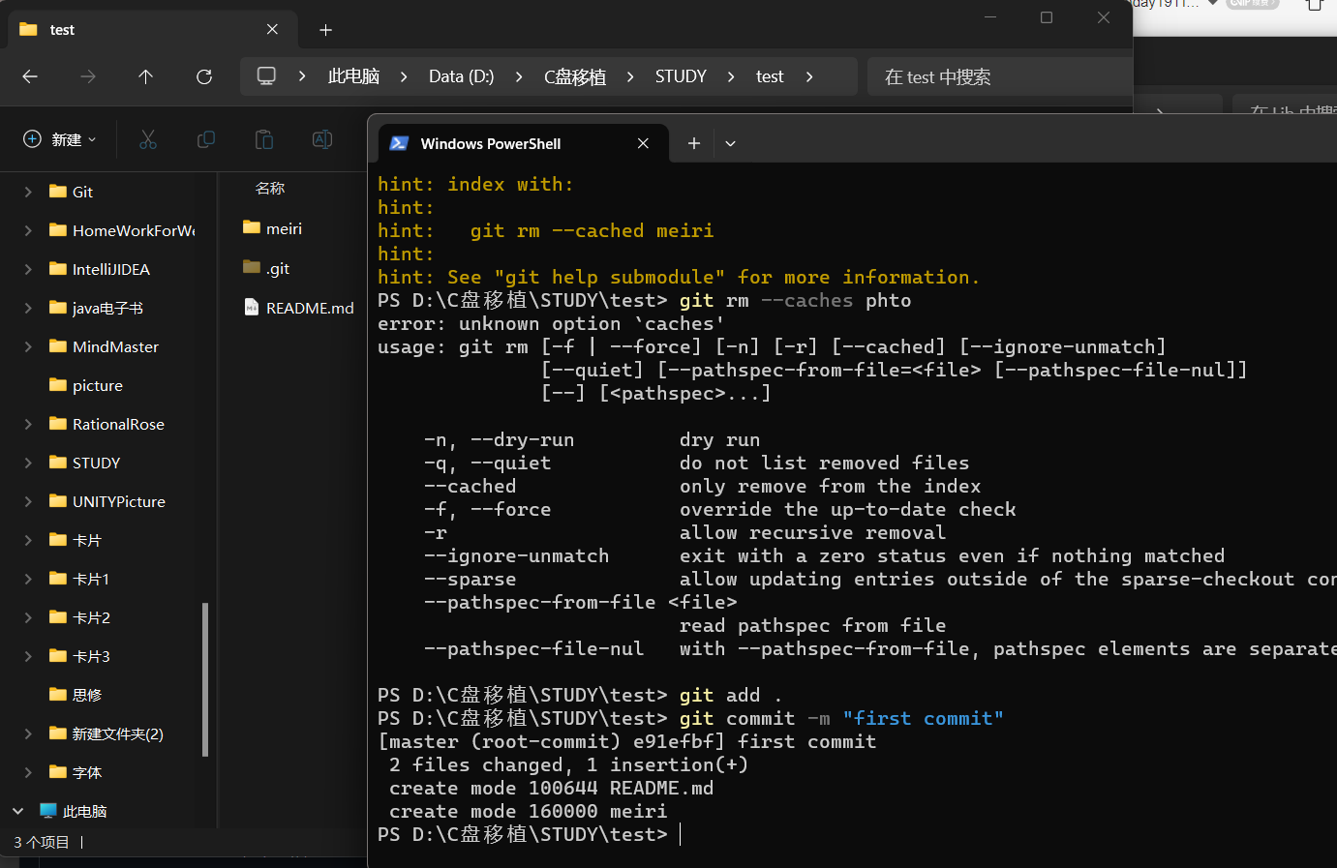Open the chevron after test in breadcrumb
Image resolution: width=1337 pixels, height=868 pixels.
click(x=809, y=76)
